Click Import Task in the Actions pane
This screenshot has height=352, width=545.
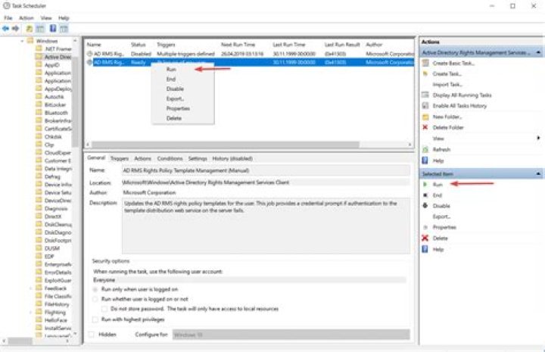(x=447, y=85)
